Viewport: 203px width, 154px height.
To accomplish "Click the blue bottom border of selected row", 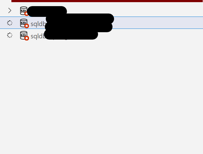I will (102, 29).
